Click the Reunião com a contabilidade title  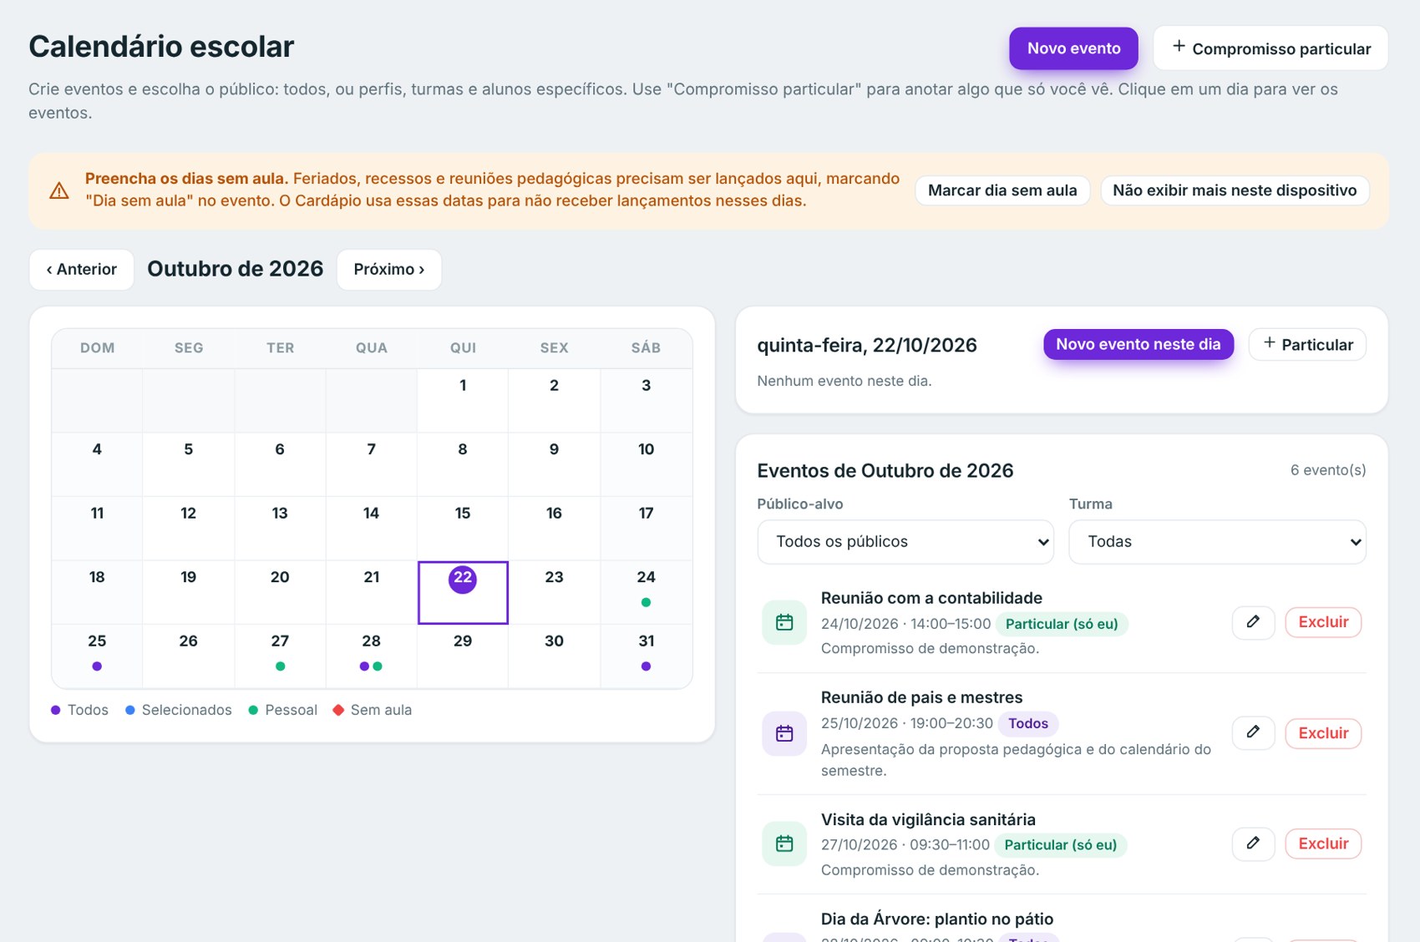[x=931, y=598]
